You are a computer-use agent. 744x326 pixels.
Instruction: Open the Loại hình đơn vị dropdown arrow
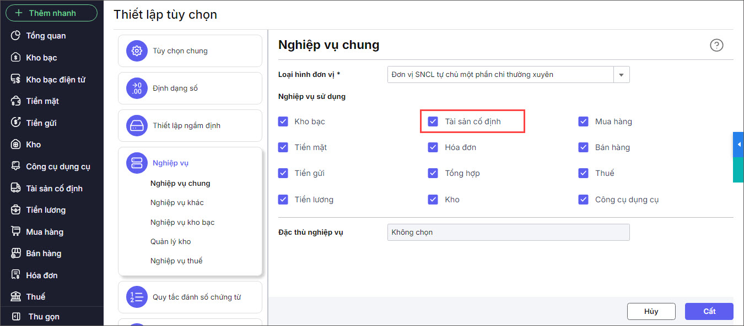point(622,75)
